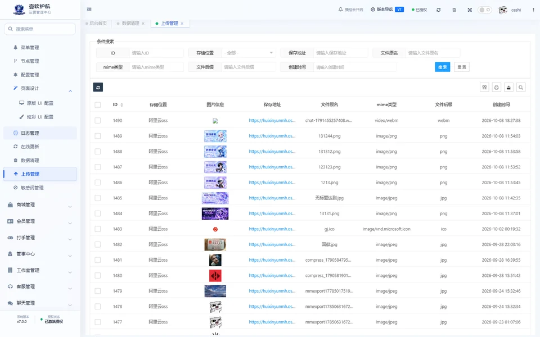Close the 上传管理 tab

click(182, 24)
